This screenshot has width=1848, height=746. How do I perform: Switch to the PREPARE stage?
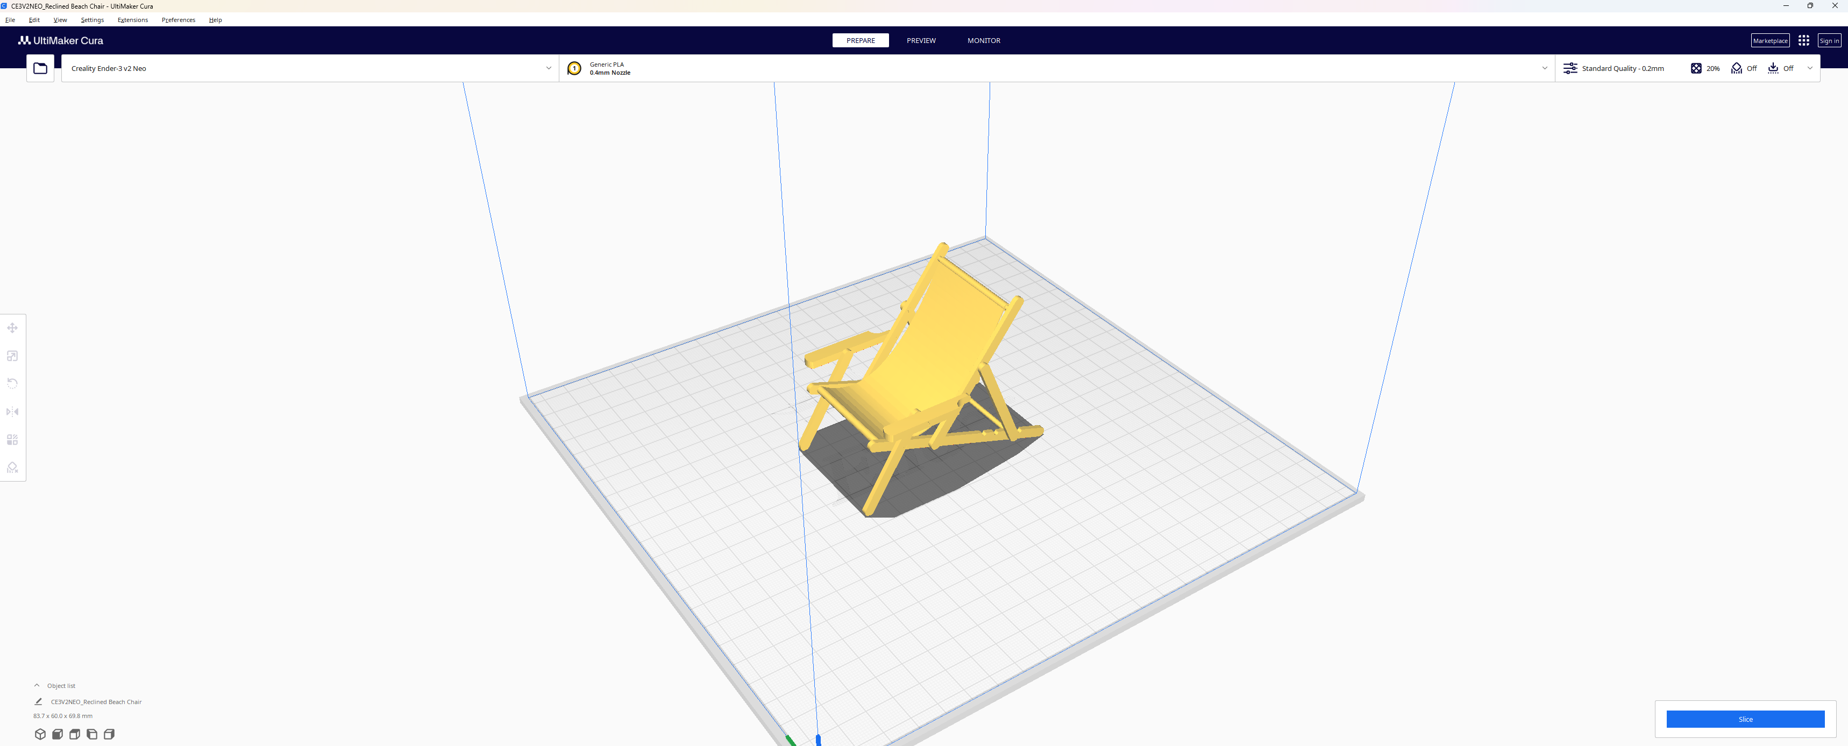tap(860, 40)
